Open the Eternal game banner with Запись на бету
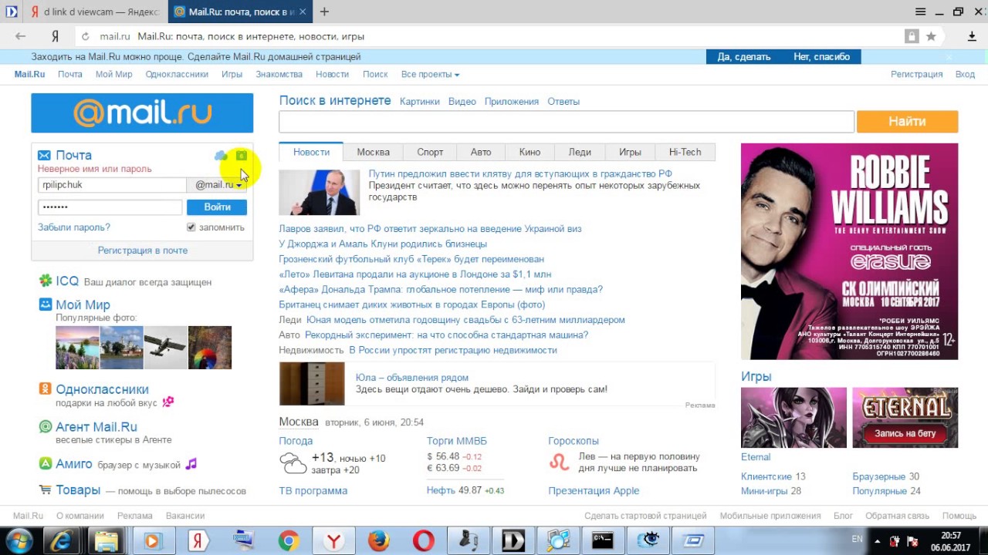This screenshot has height=555, width=988. point(905,417)
